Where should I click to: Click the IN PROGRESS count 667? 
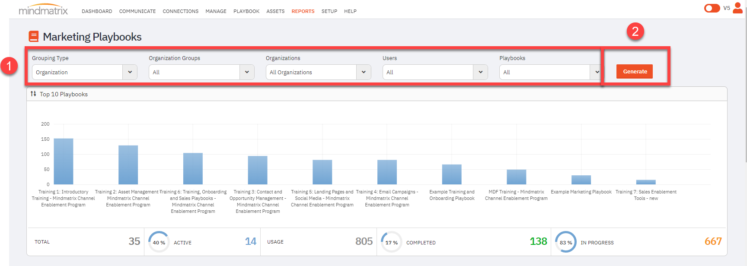click(713, 241)
